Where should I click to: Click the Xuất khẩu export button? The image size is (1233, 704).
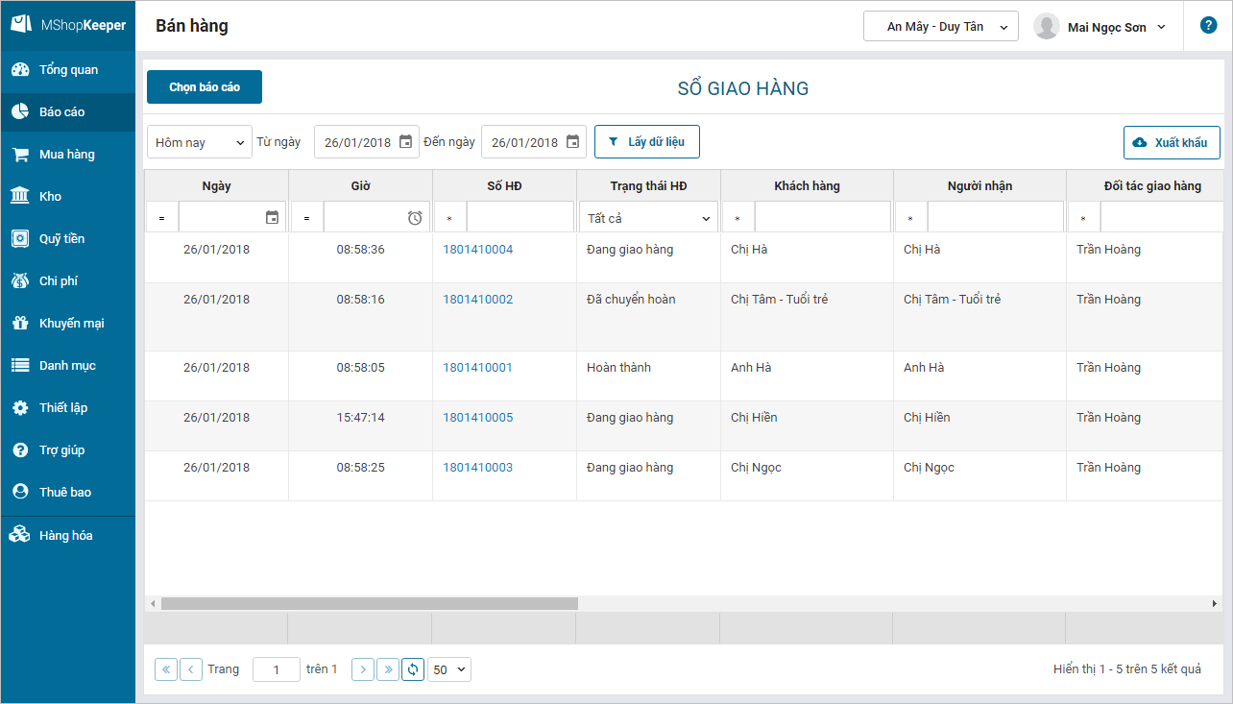pos(1171,142)
